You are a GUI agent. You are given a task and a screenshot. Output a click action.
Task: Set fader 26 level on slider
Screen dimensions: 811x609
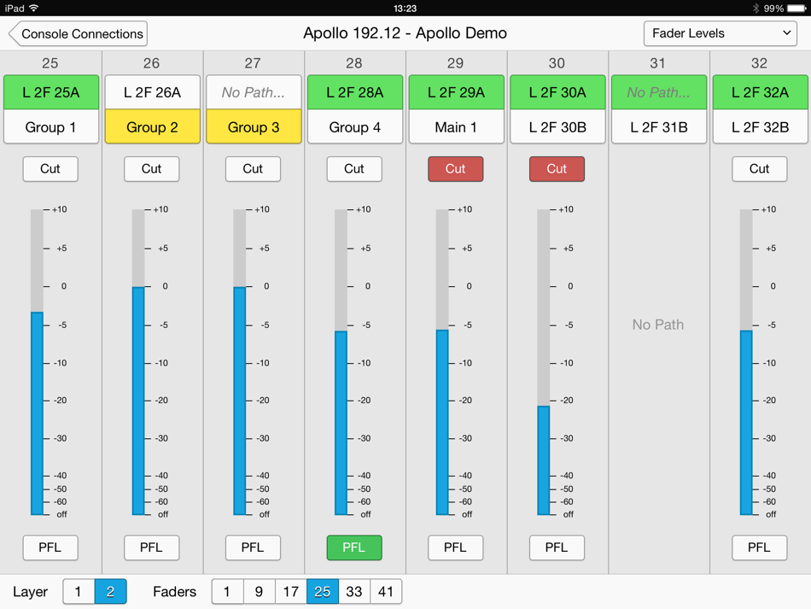point(138,362)
